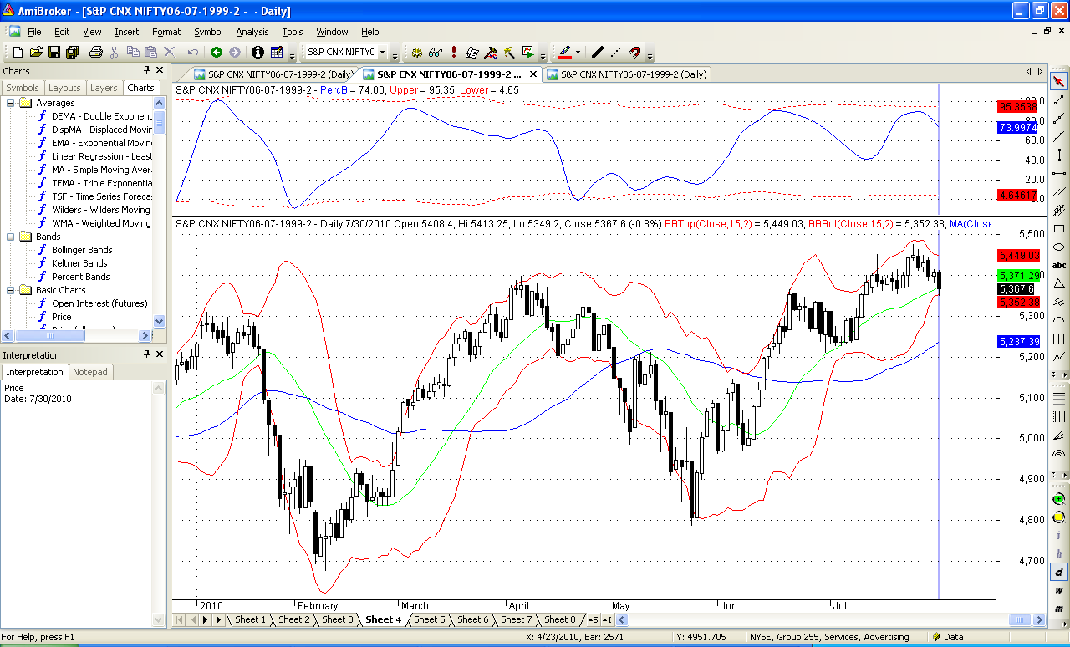The width and height of the screenshot is (1070, 647).
Task: Click the Save disk icon
Action: (53, 52)
